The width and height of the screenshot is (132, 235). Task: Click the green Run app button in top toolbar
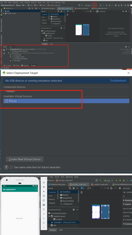94,5
